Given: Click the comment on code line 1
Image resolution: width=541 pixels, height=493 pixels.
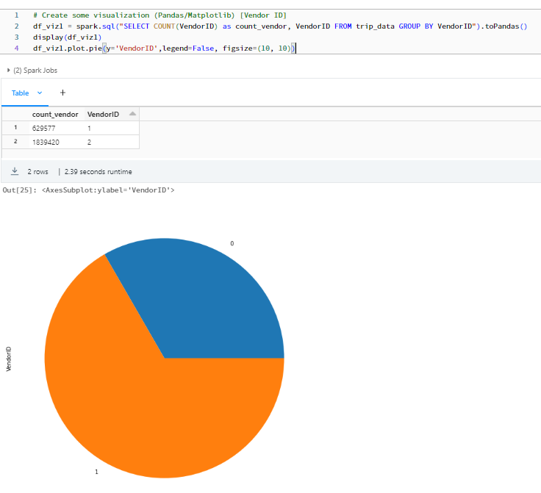Looking at the screenshot, I should click(160, 15).
